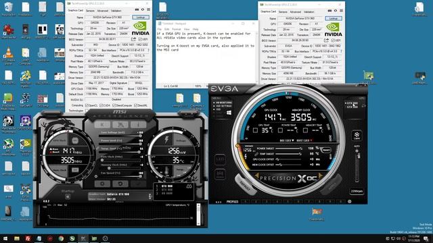Open Notepad File menu
This screenshot has width=433, height=243.
(160, 29)
